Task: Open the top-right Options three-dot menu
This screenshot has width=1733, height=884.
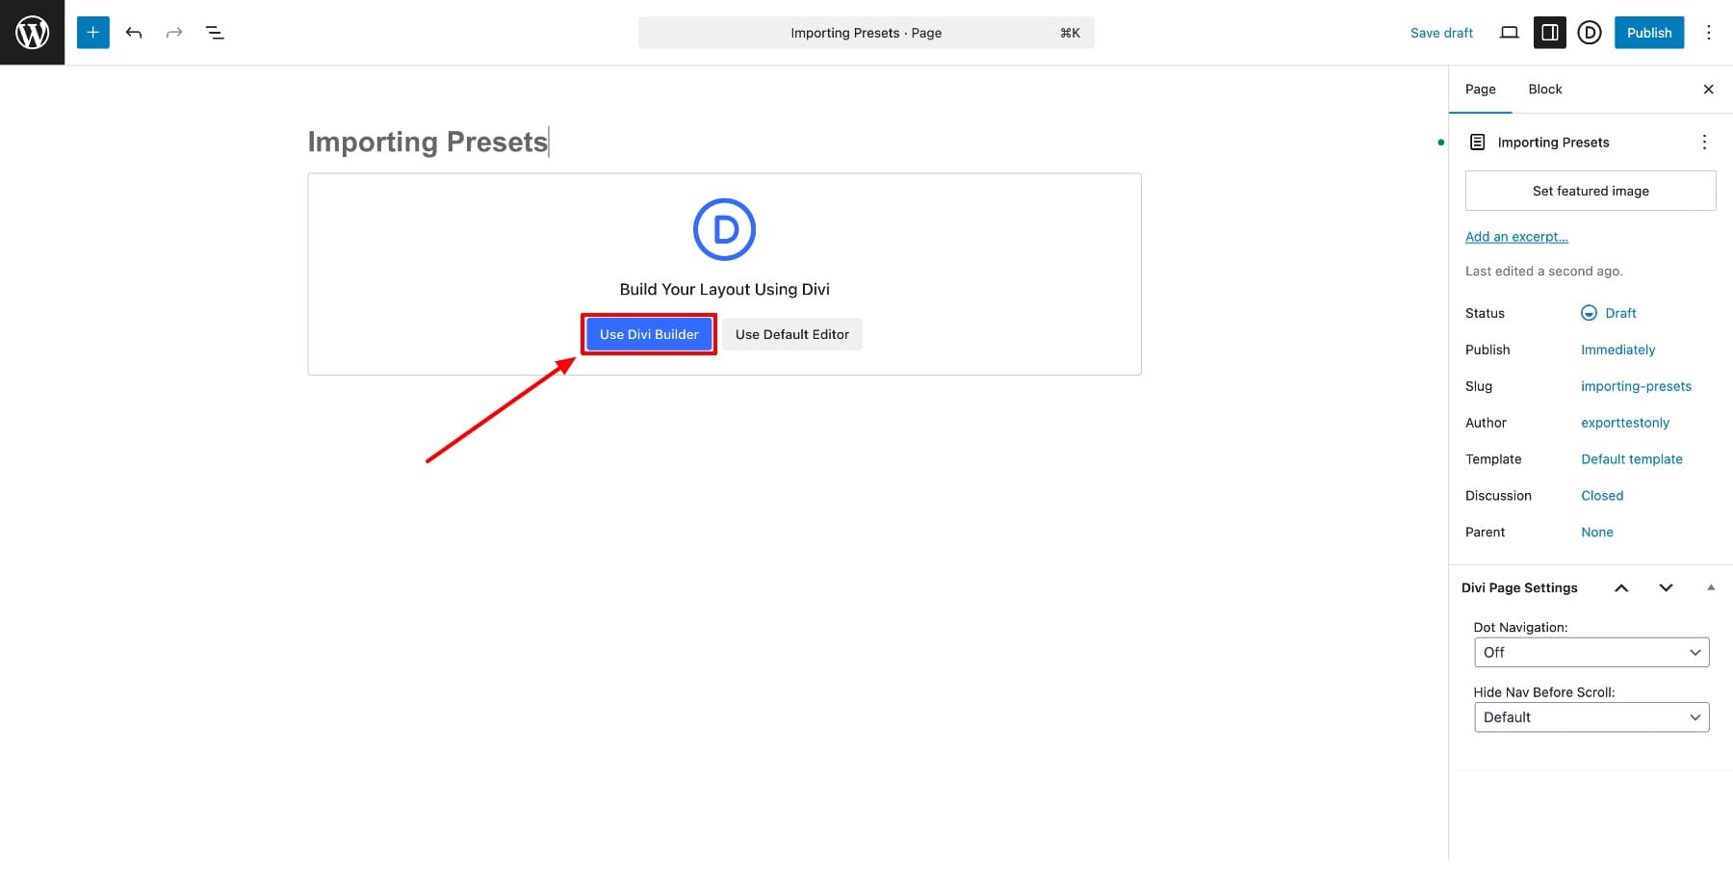Action: coord(1709,33)
